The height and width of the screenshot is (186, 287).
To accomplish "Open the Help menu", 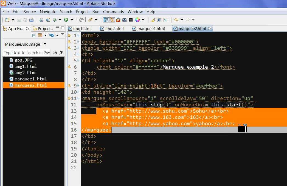I will 151,12.
